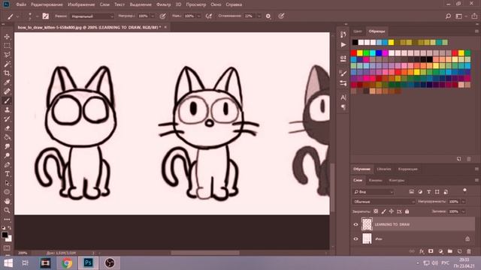
Task: Open the Libraries tab
Action: [x=384, y=169]
